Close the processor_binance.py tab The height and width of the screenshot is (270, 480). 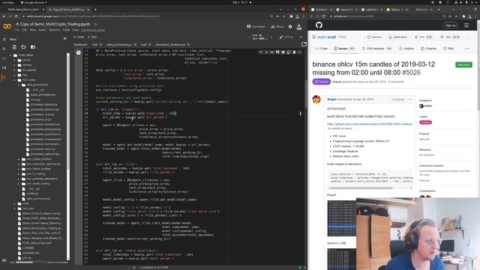(x=188, y=45)
